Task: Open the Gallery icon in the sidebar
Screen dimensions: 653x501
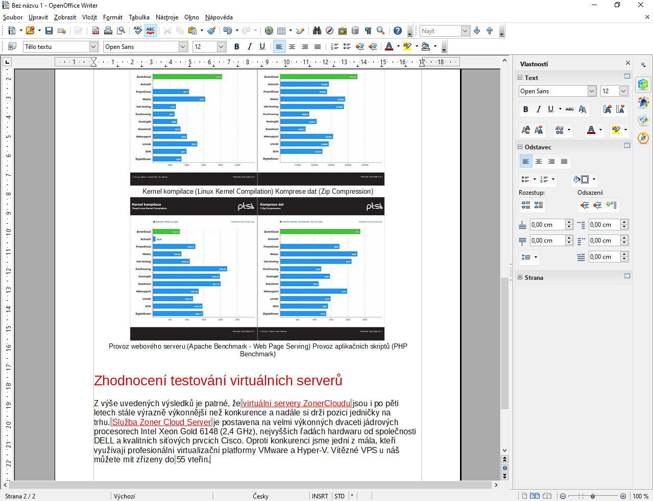Action: click(x=643, y=120)
